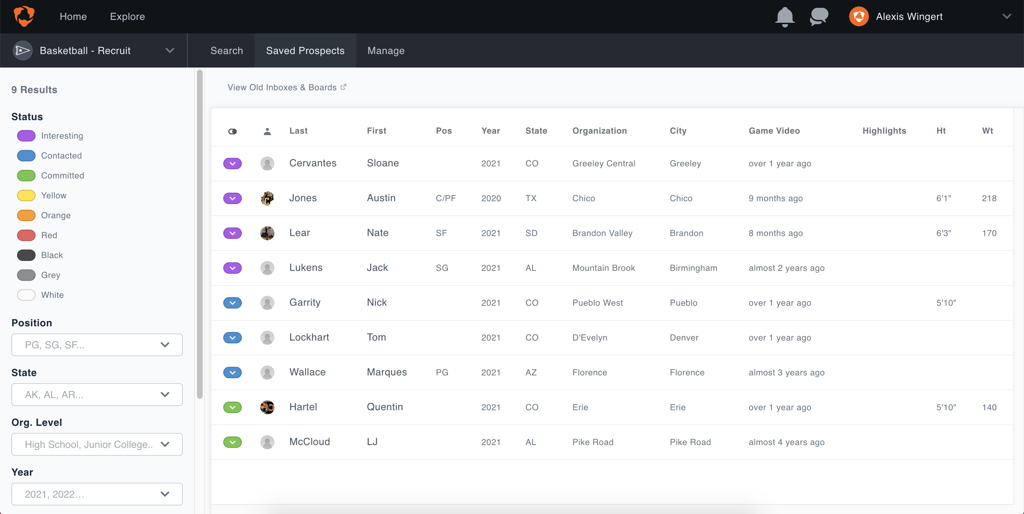
Task: Select the Yellow status color swatch
Action: (26, 195)
